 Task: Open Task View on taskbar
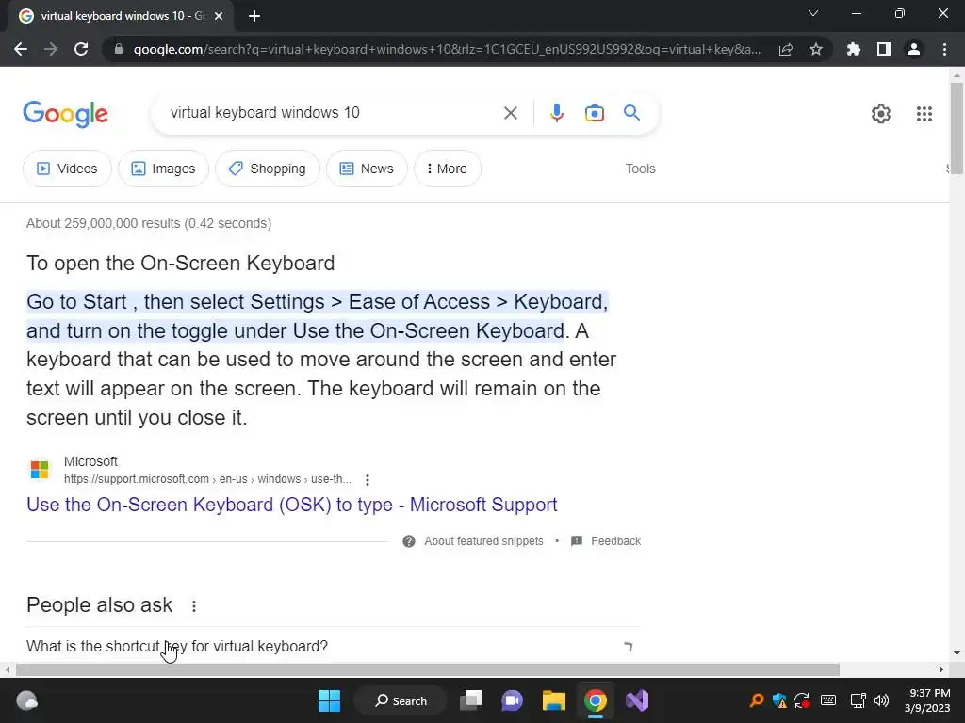pos(471,700)
